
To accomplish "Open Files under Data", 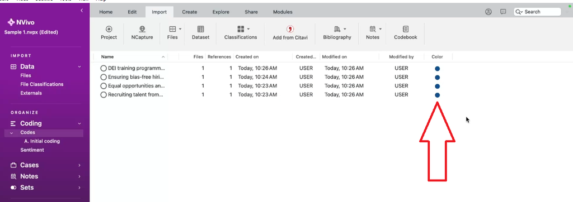I will click(26, 75).
